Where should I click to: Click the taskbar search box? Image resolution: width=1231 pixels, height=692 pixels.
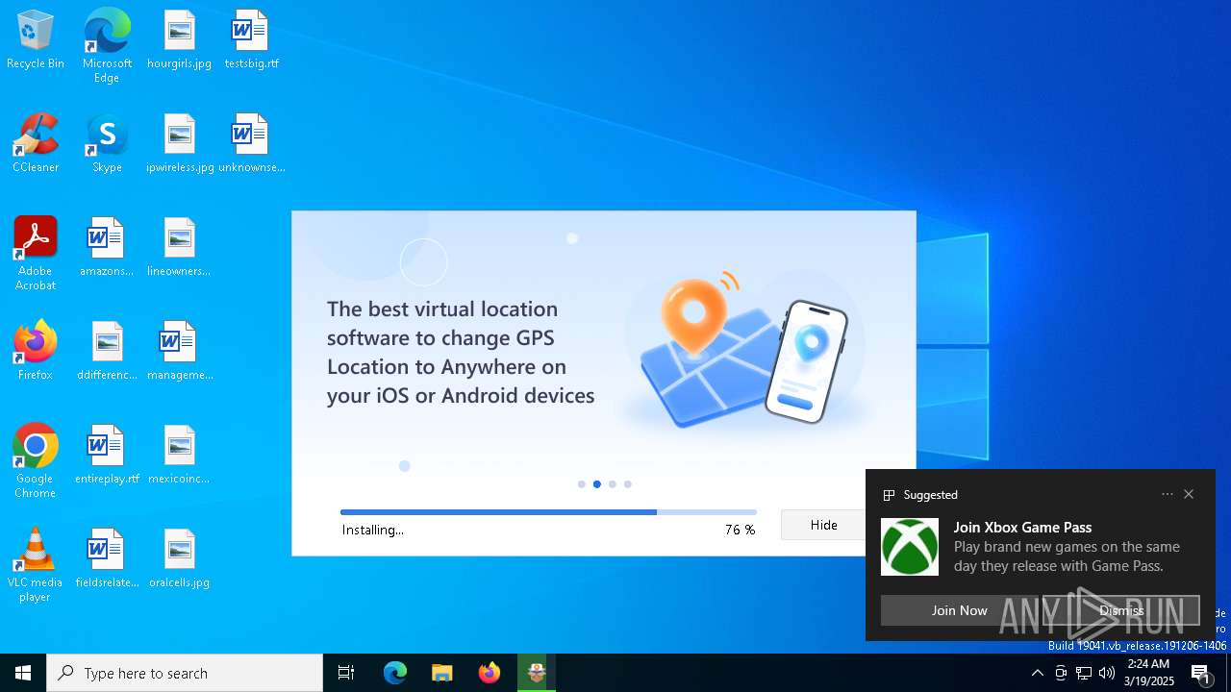[x=185, y=673]
